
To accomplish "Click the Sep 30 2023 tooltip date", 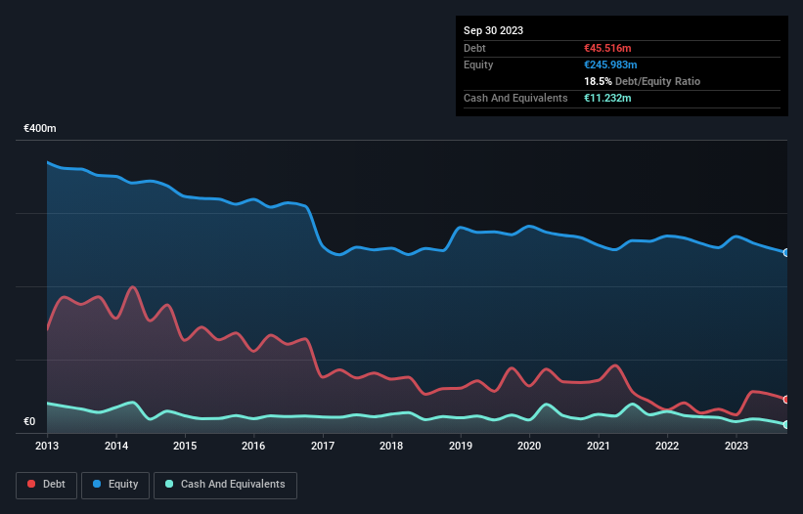I will (x=493, y=30).
